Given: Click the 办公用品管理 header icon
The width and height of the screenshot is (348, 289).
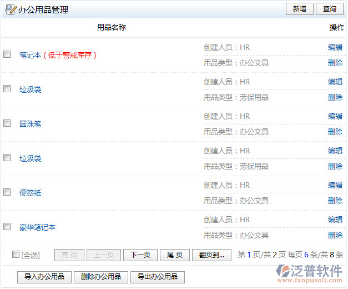Looking at the screenshot, I should tap(11, 9).
